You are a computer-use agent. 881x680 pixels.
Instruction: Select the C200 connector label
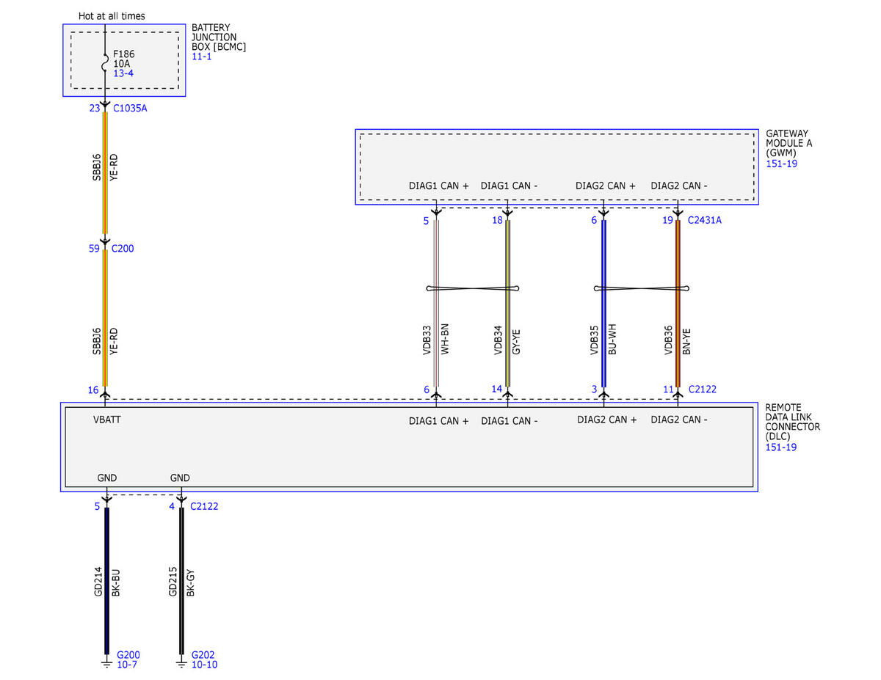(x=123, y=249)
